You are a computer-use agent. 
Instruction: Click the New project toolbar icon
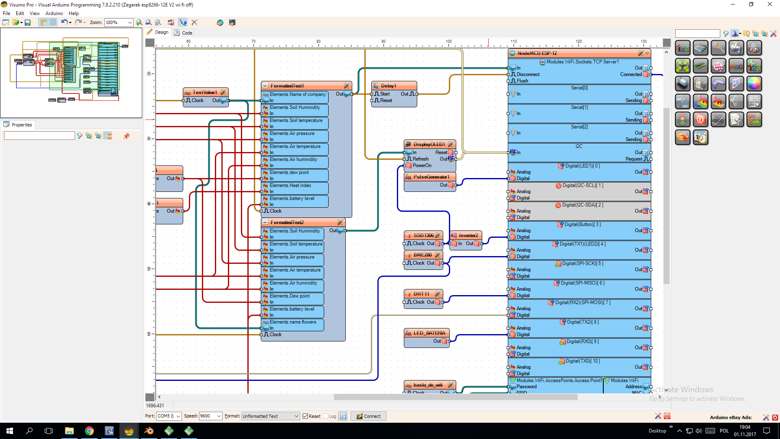point(6,22)
